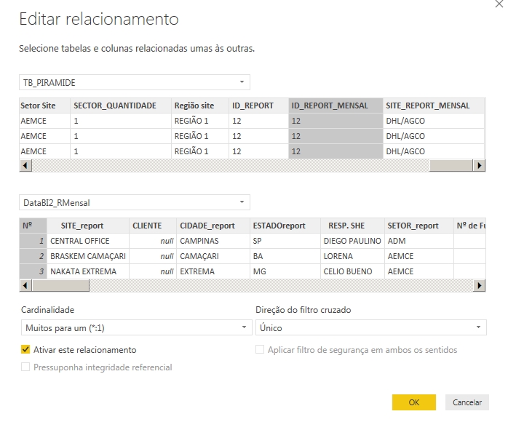Click the Cancelar button
The image size is (508, 430).
[467, 402]
